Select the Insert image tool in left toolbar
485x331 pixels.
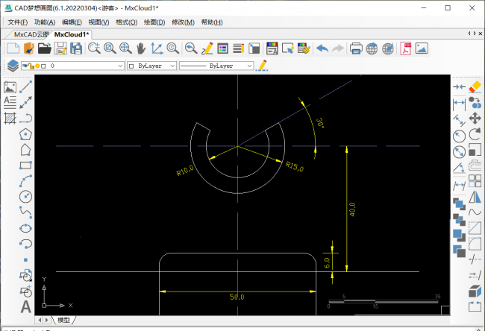(10, 87)
